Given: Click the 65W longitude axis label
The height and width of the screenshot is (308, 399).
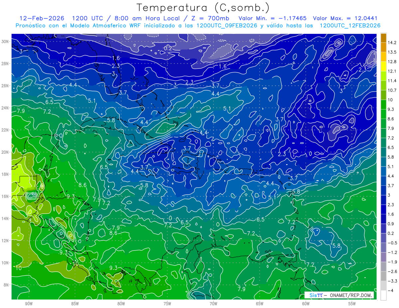Looking at the screenshot, I should 260,303.
